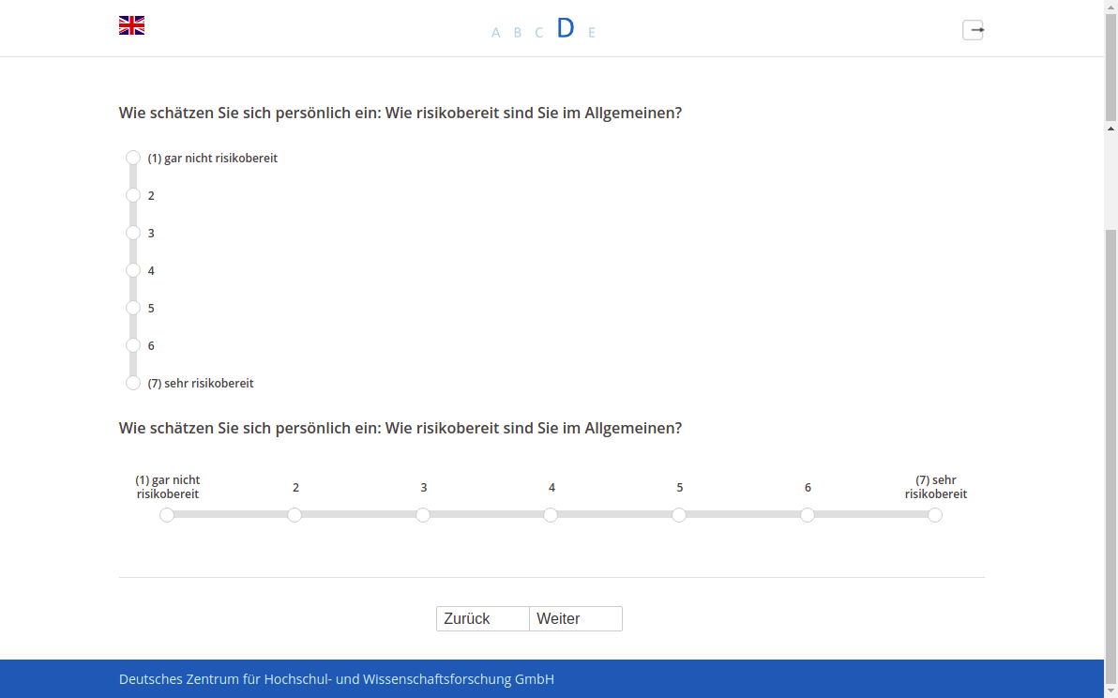The width and height of the screenshot is (1118, 698).
Task: Click the question heading above the horizontal scale
Action: point(400,429)
